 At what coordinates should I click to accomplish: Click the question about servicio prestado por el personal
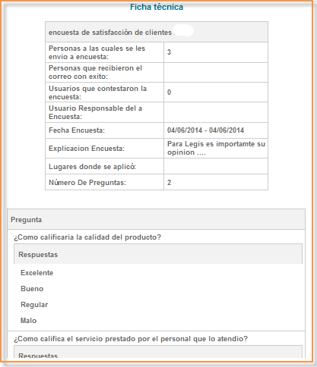(x=131, y=339)
